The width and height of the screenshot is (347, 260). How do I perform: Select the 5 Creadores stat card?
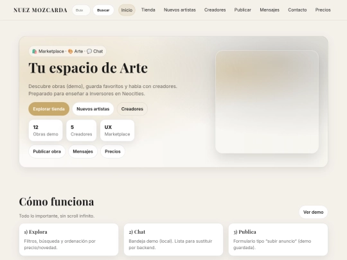coord(81,130)
